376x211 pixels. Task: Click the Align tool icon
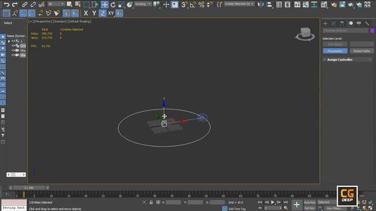pyautogui.click(x=269, y=4)
